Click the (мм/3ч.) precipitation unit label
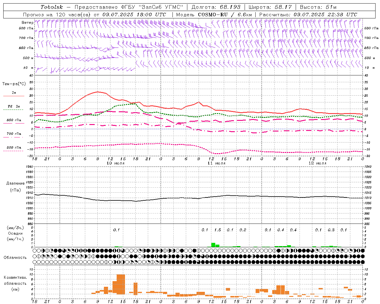 click(x=15, y=228)
